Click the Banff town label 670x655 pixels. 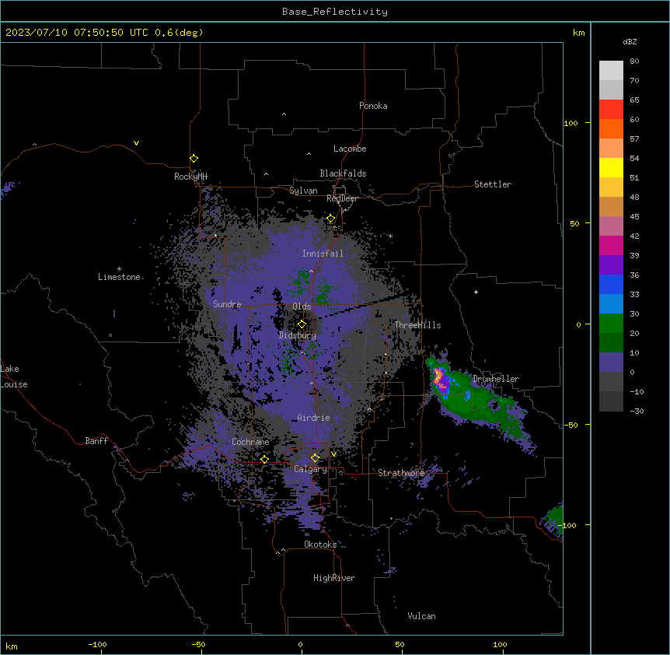[96, 441]
